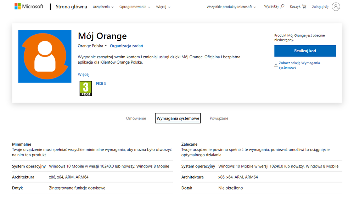
Task: Click the user account avatar icon
Action: point(336,7)
